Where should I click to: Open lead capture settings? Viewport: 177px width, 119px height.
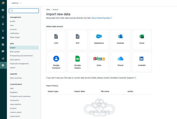(x=15, y=59)
